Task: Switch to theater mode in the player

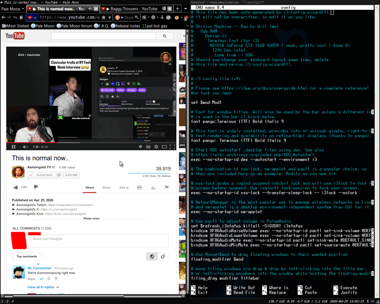Action: (x=164, y=147)
